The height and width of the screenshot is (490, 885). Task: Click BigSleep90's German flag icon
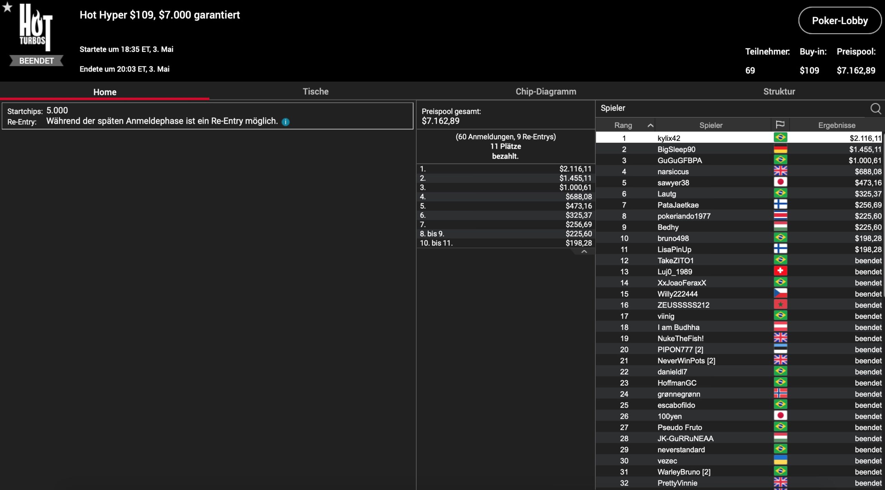coord(780,149)
